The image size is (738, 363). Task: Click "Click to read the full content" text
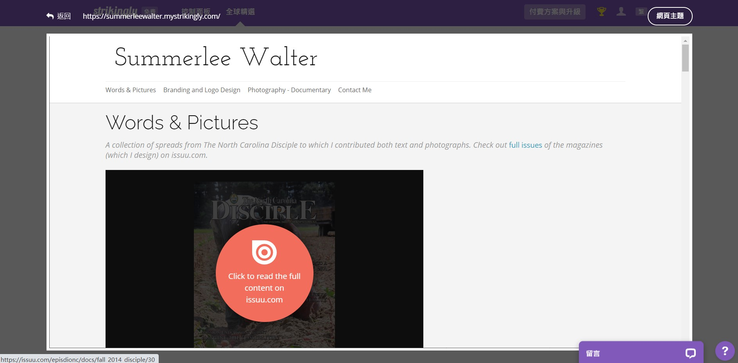tap(264, 288)
